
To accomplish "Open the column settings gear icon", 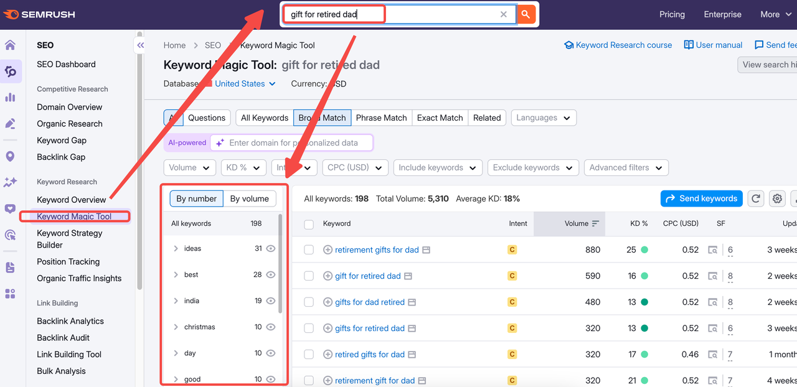I will click(777, 198).
